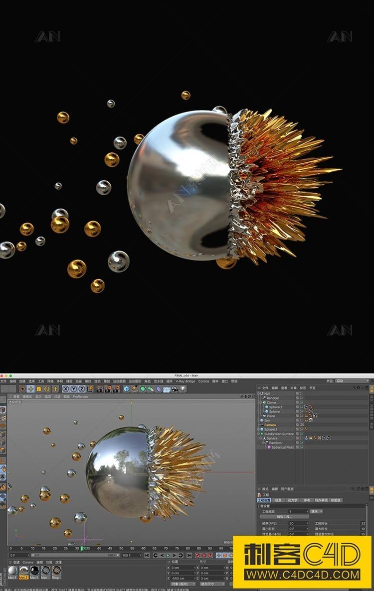Open ProRender menu in viewport
Screen dimensions: 374x591
click(x=80, y=396)
